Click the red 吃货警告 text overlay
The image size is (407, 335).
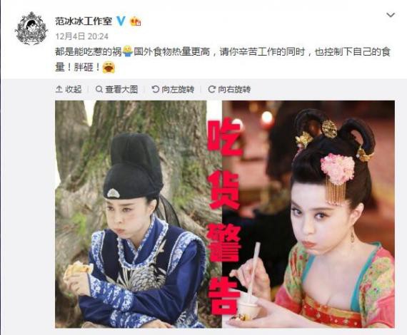point(224,215)
